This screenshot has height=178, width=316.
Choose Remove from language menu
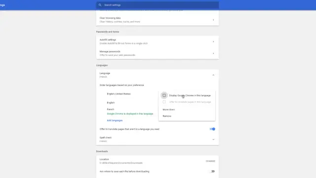[167, 116]
